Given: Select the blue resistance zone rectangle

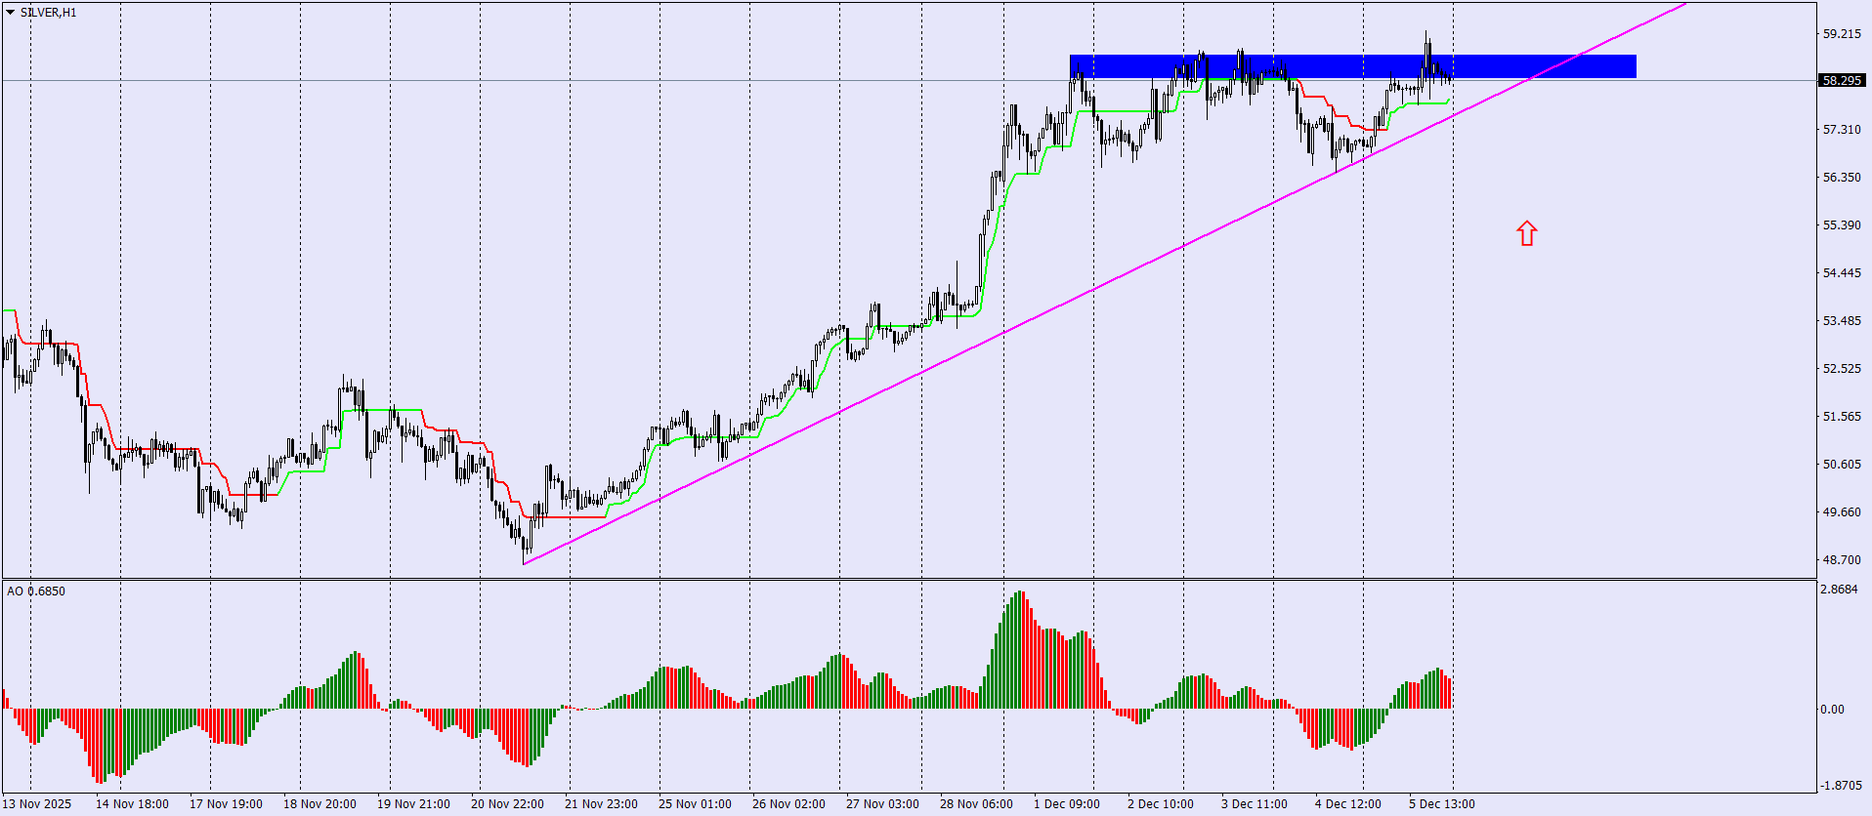Looking at the screenshot, I should pos(1352,66).
